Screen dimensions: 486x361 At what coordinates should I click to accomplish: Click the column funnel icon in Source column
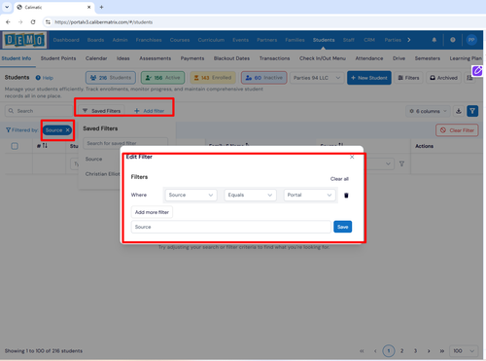(x=401, y=163)
